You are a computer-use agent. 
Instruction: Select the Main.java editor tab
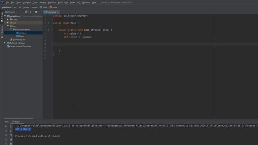point(52,12)
